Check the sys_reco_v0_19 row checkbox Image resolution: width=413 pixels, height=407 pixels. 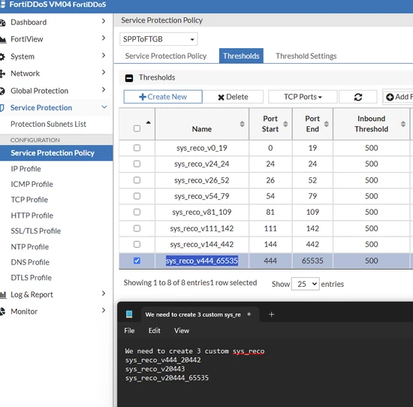tap(137, 148)
